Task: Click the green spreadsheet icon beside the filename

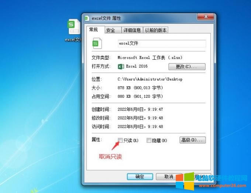Action: point(97,43)
